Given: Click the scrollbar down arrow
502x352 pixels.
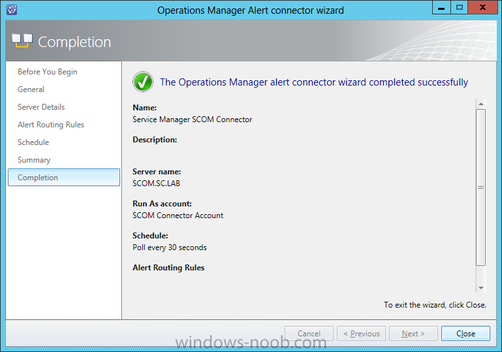Looking at the screenshot, I should [x=480, y=287].
